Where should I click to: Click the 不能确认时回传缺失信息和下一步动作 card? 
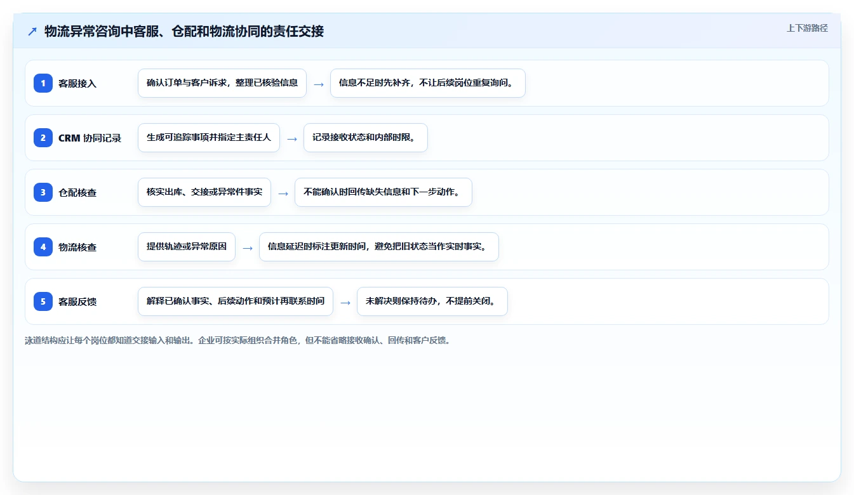(x=384, y=192)
